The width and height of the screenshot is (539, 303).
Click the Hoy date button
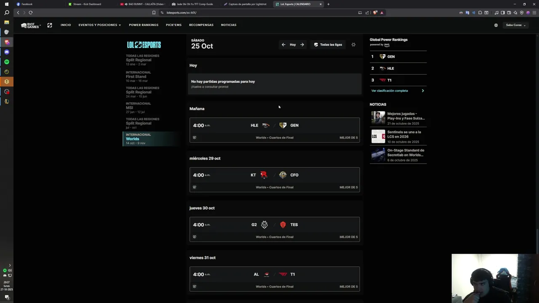pyautogui.click(x=293, y=45)
